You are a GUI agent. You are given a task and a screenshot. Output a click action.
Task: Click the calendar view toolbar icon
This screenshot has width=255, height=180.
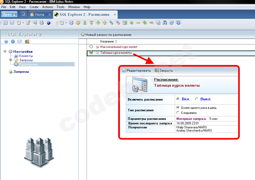pos(125,23)
